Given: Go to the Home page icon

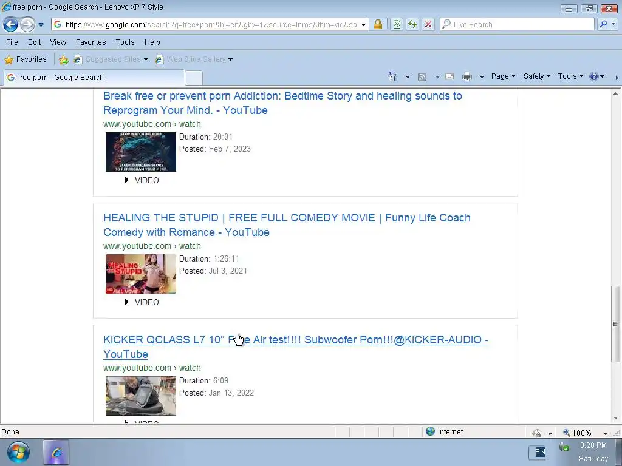Looking at the screenshot, I should (x=393, y=76).
